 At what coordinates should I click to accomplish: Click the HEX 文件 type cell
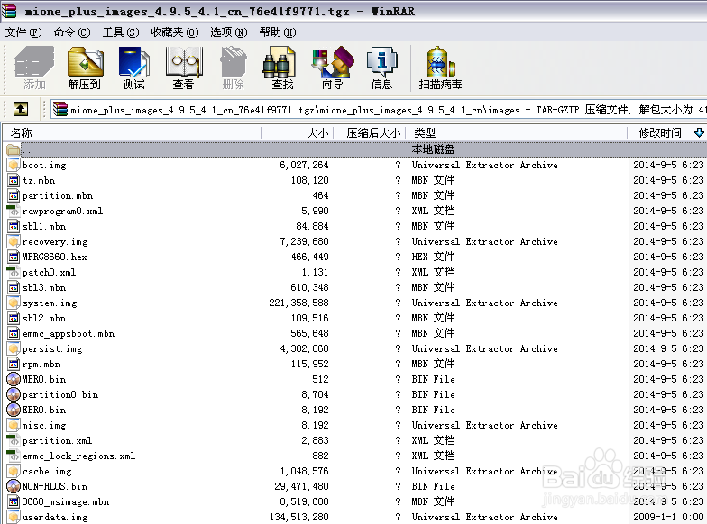coord(433,257)
